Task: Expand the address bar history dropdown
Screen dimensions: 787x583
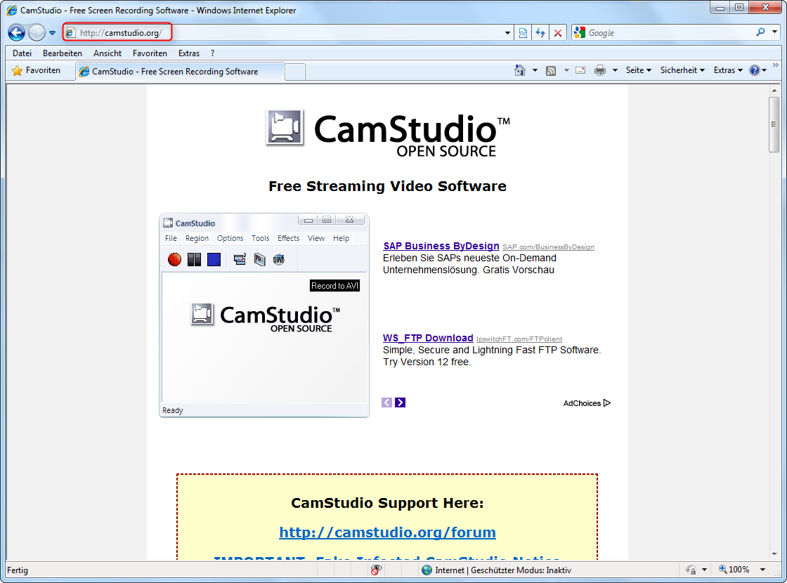Action: coord(507,32)
